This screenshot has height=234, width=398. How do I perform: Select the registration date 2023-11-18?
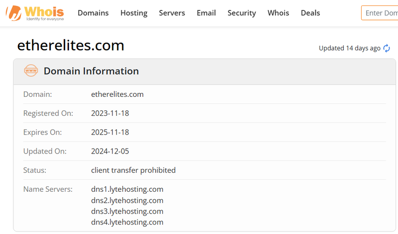tap(110, 113)
